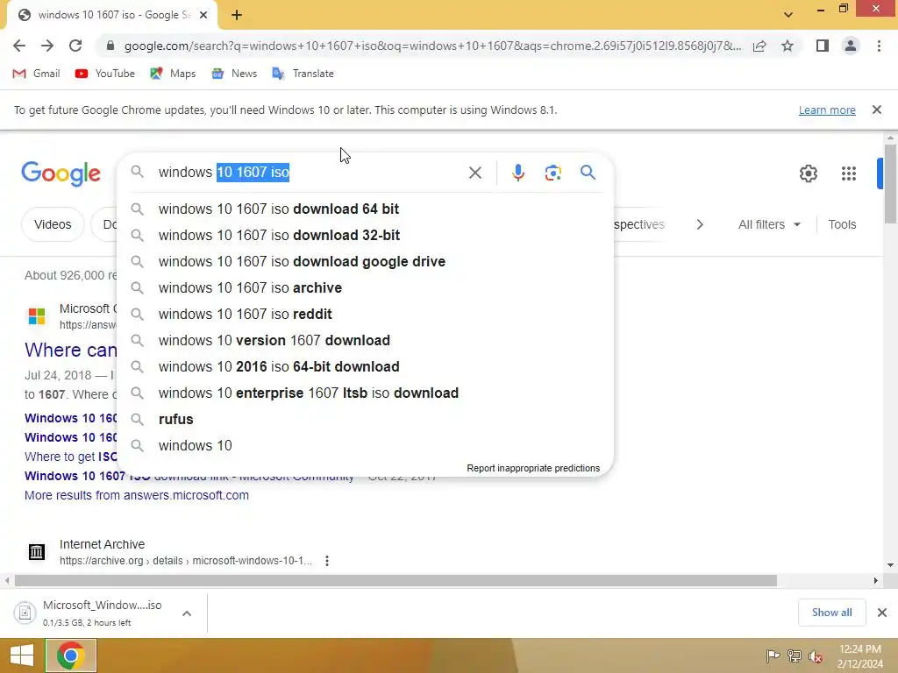Open network tray icon
Viewport: 898px width, 673px height.
[795, 656]
